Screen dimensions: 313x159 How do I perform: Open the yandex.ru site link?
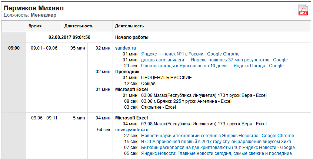pyautogui.click(x=126, y=48)
